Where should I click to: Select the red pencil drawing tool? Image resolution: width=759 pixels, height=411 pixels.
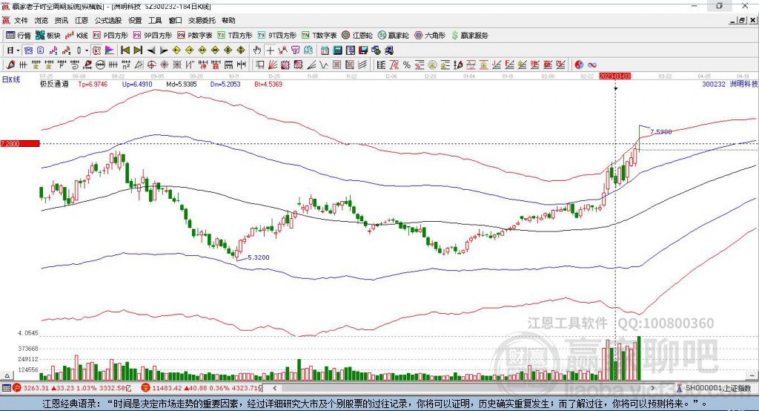tap(10, 65)
